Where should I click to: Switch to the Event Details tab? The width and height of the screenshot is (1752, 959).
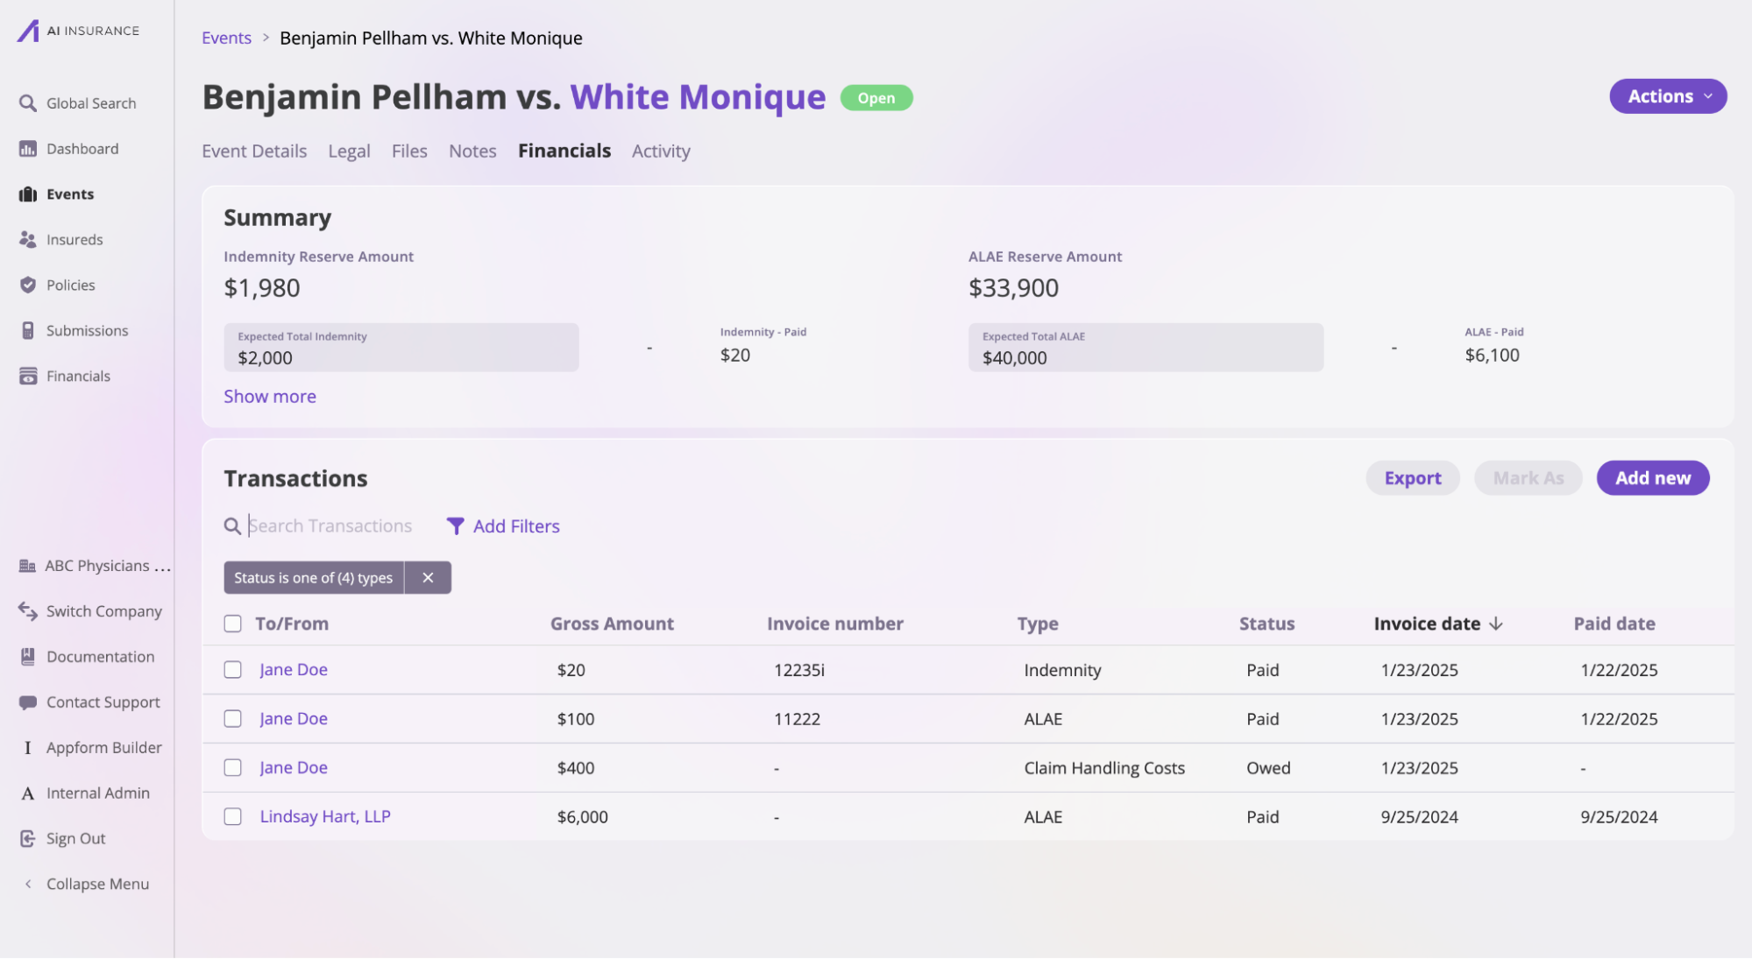pos(254,151)
